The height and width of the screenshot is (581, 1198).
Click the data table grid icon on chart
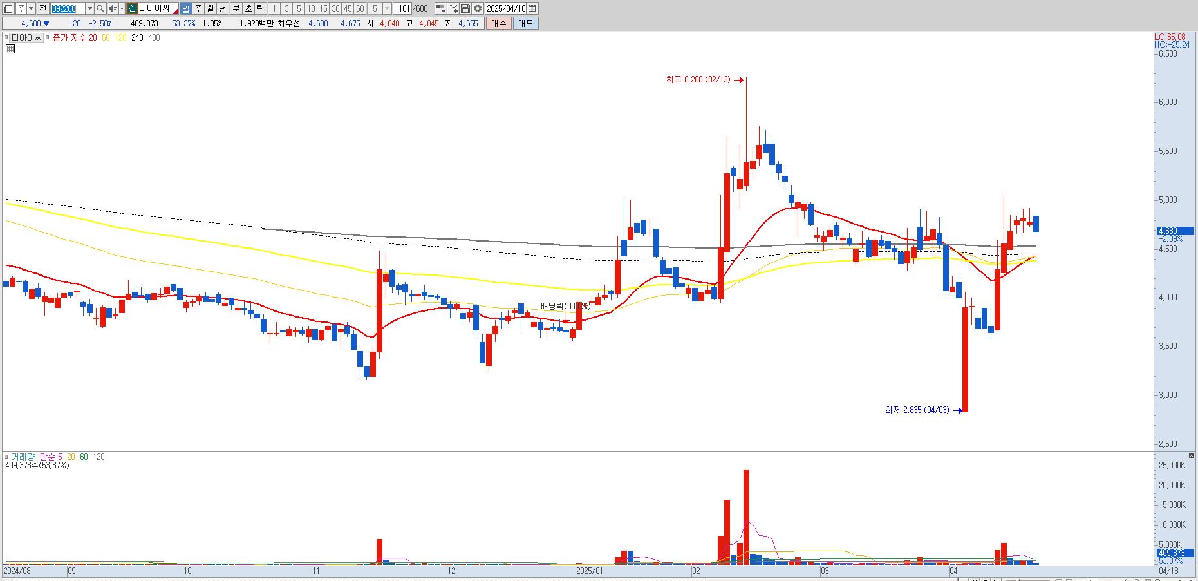10,48
